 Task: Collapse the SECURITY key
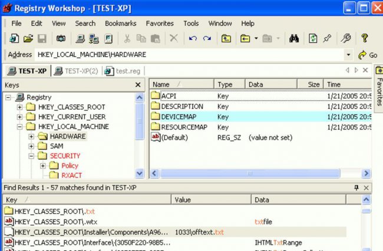pyautogui.click(x=31, y=156)
